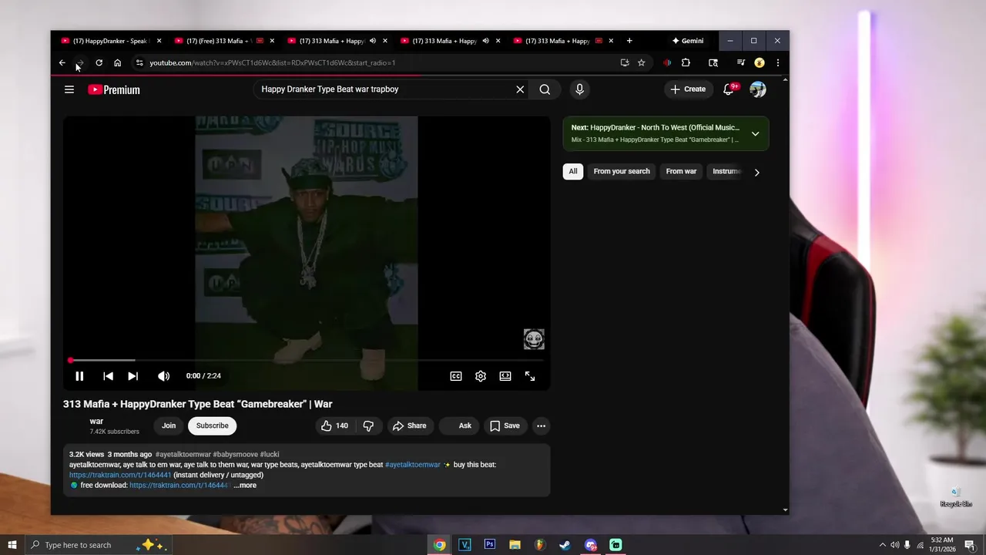Switch to HappyDranker - Speak tab
Screen dimensions: 986x555
[111, 41]
